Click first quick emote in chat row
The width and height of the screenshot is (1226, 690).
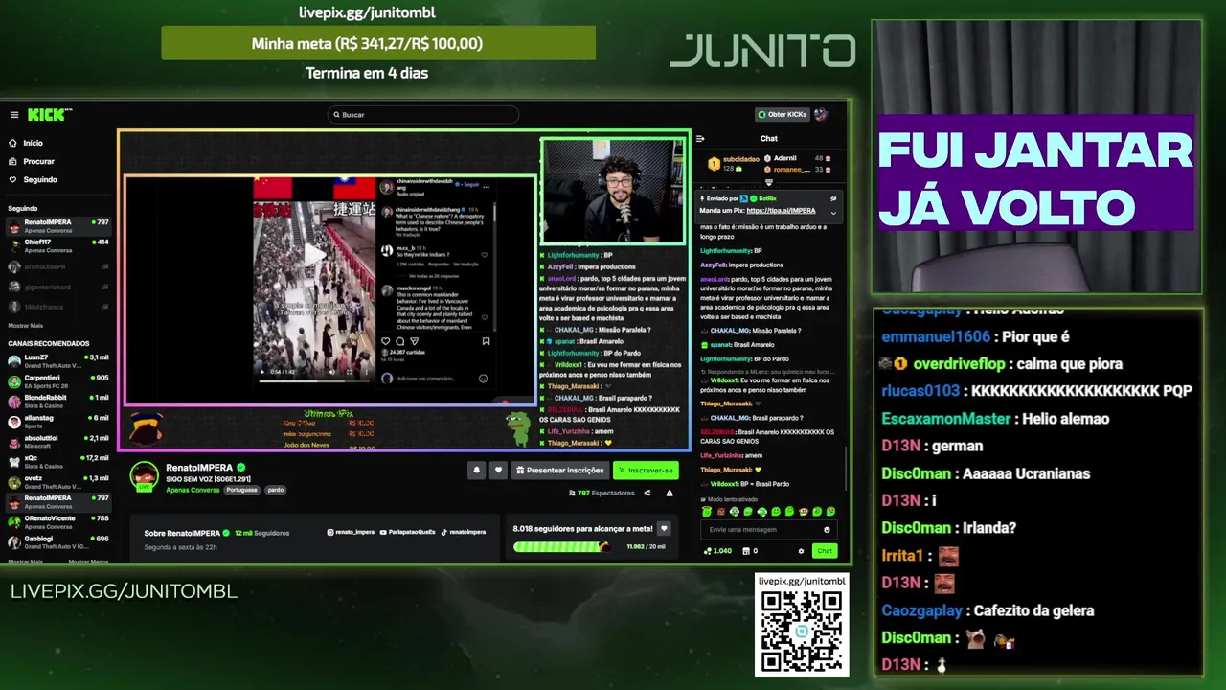coord(707,512)
